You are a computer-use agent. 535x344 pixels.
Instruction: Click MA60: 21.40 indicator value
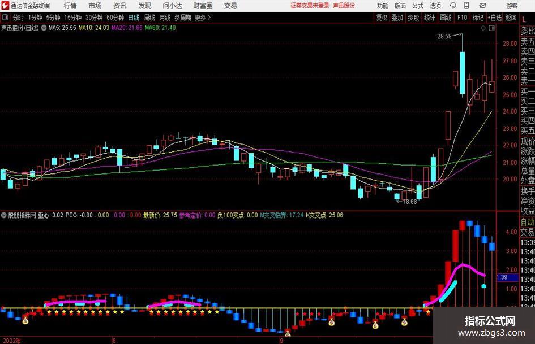tap(160, 28)
